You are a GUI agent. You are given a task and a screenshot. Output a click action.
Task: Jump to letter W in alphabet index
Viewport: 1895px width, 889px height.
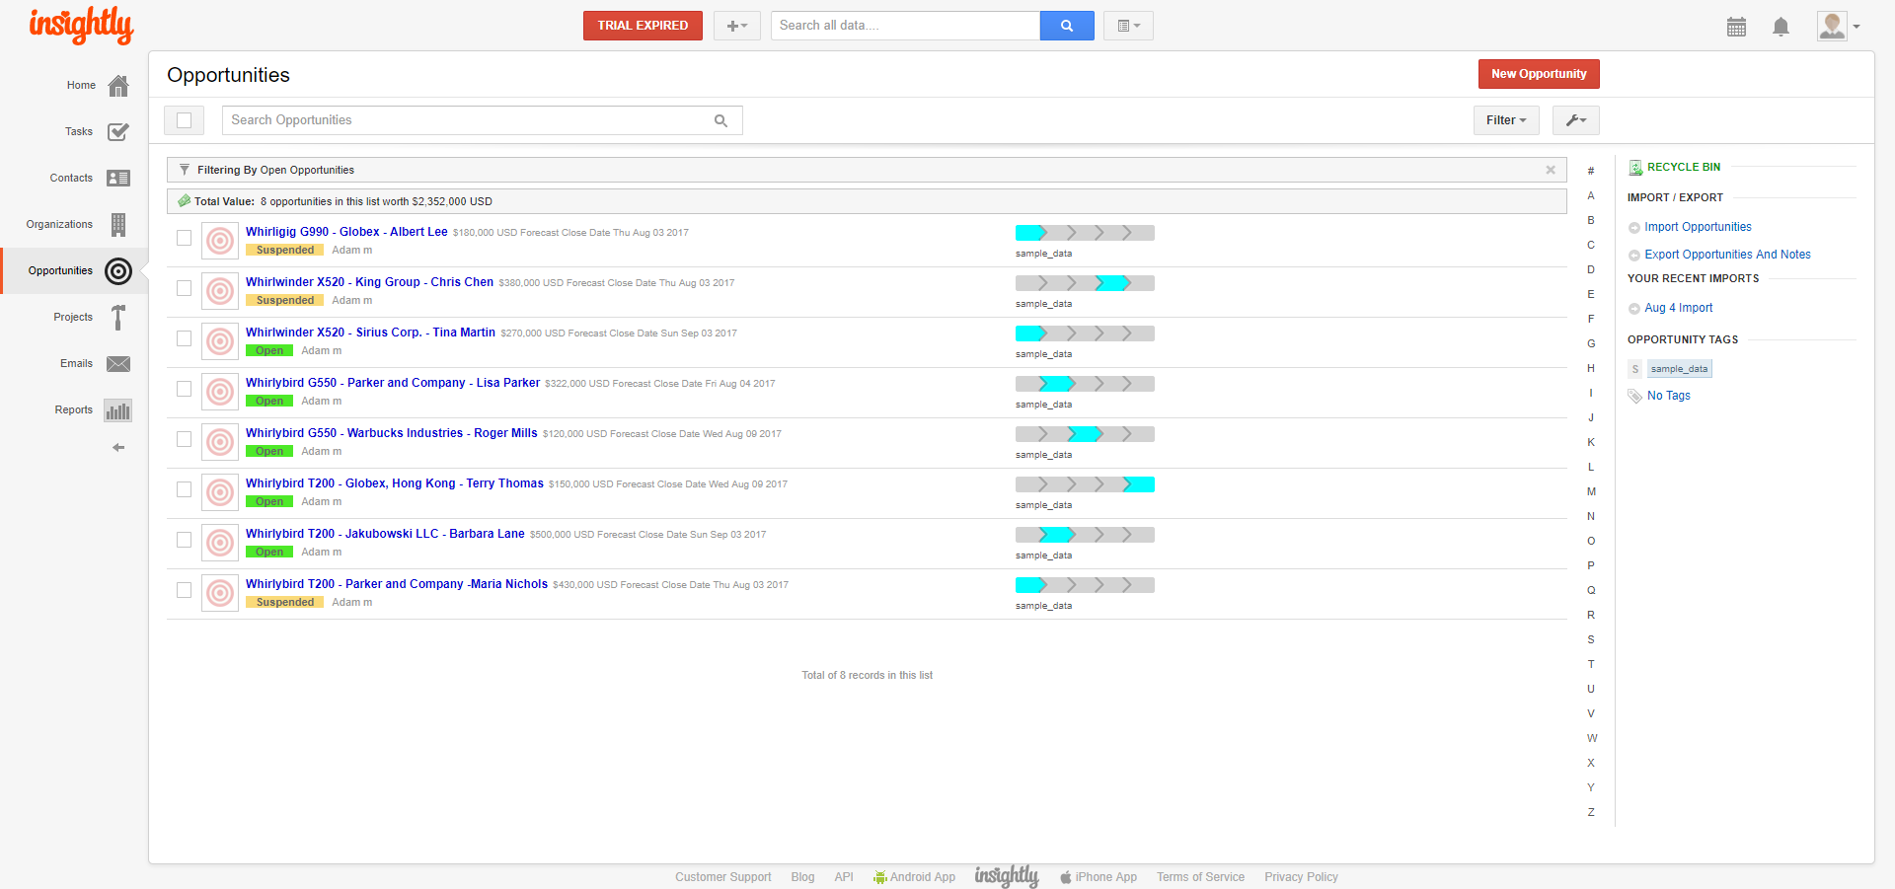[1591, 739]
